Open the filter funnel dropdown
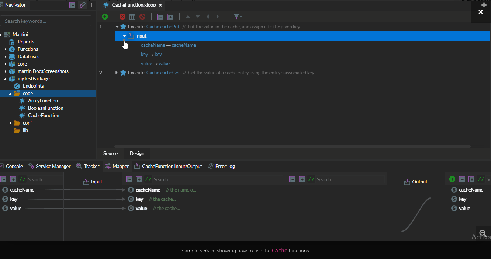The height and width of the screenshot is (259, 491). click(x=237, y=17)
